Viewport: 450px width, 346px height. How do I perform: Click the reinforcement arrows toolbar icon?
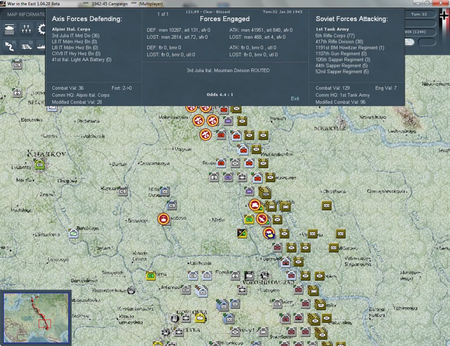[26, 29]
